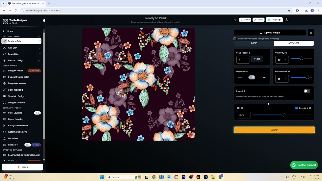Collapse the sidebar using its edge toggle
Viewport: 322px width, 181px height.
tap(44, 20)
